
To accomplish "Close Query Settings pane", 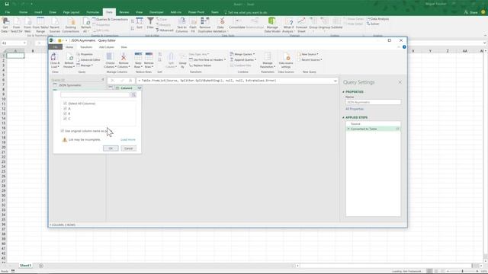I will tap(400, 82).
